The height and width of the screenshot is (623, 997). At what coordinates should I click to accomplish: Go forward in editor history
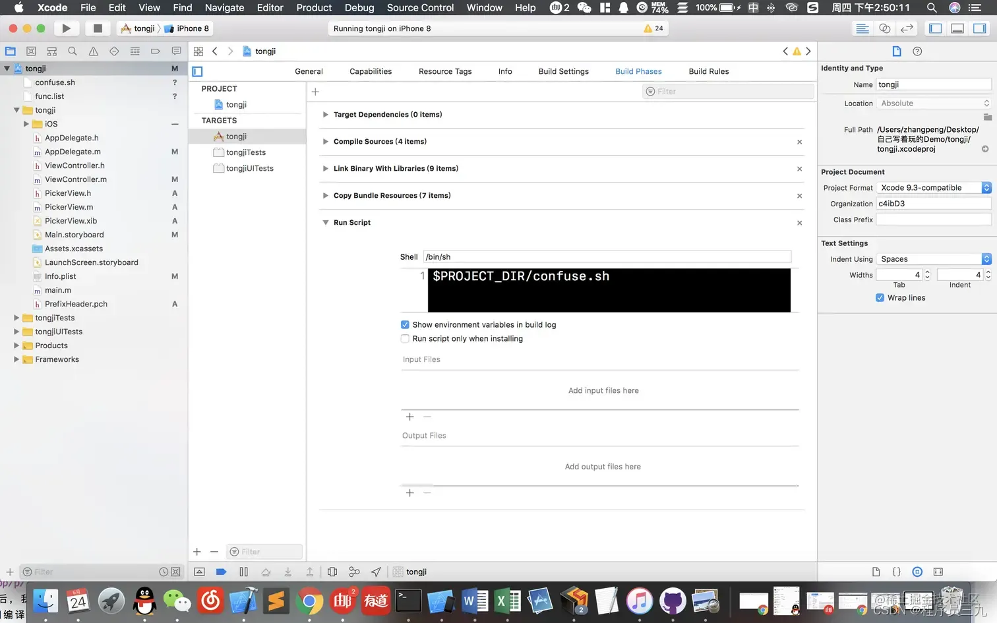pyautogui.click(x=230, y=51)
